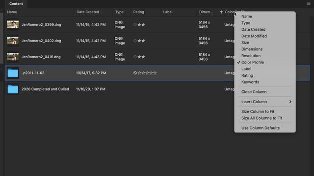Sort by the Dimen... column header
This screenshot has width=314, height=176.
click(206, 12)
